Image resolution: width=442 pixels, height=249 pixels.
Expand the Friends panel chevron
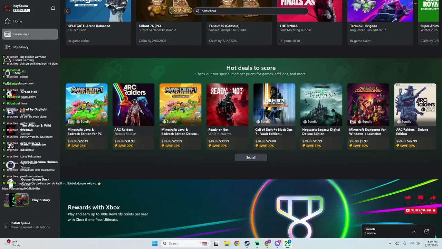414,231
